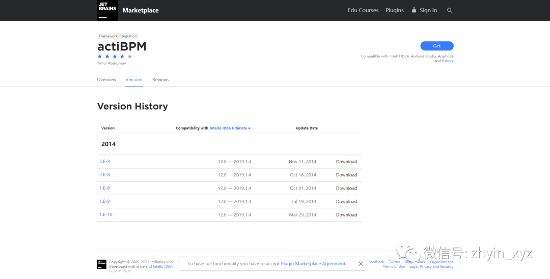Open the Organizations footer link
The height and width of the screenshot is (279, 550).
[x=442, y=262]
